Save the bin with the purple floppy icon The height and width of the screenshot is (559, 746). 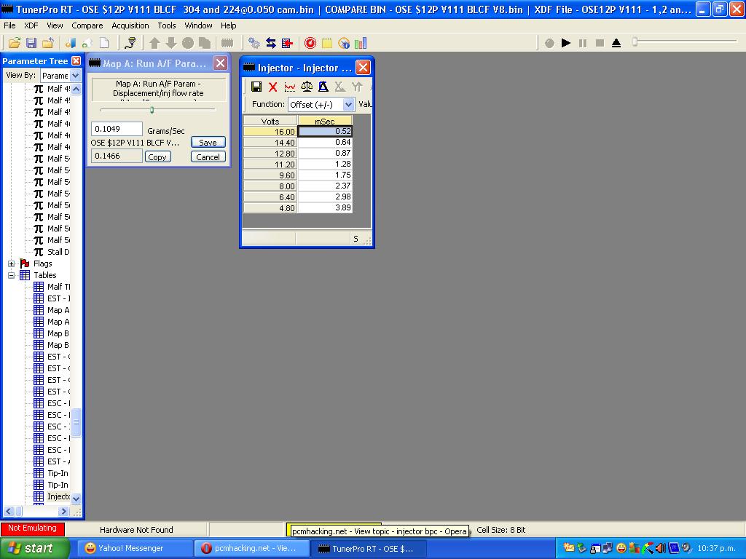click(31, 43)
